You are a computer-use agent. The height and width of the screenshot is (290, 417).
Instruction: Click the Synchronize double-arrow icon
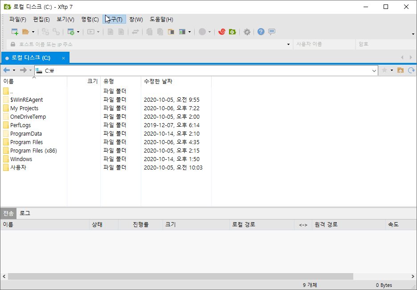coord(135,32)
